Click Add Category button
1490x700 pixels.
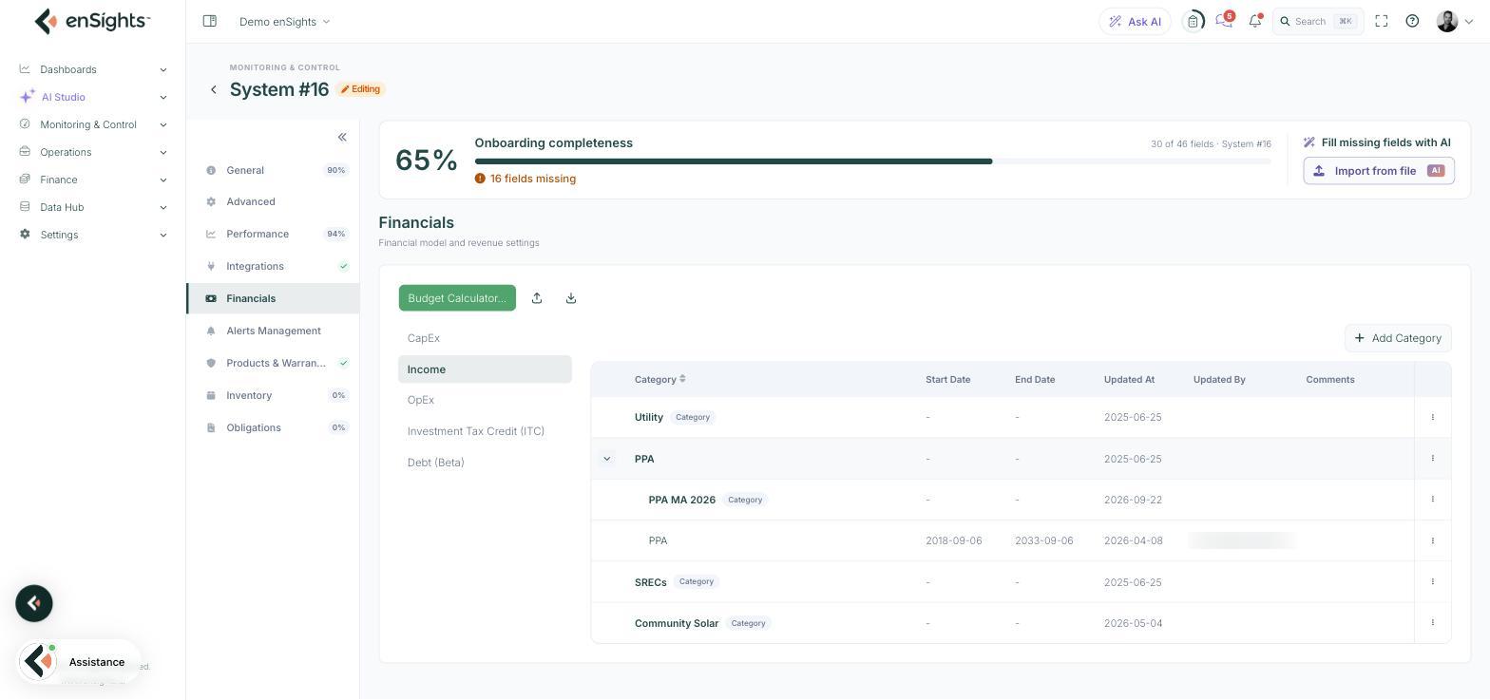1398,338
